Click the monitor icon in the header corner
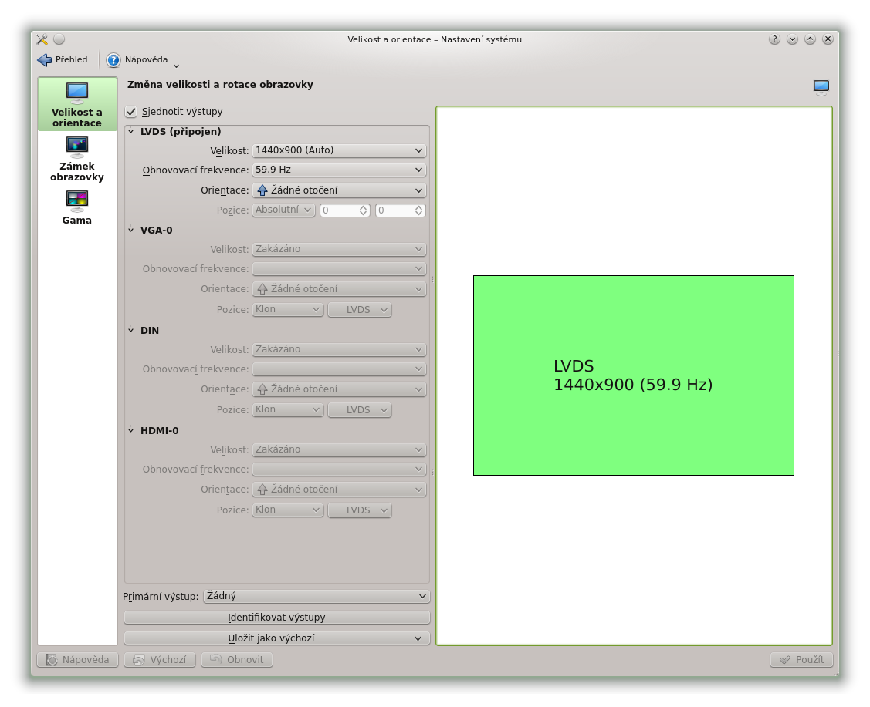Viewport: 870px width, 707px height. (x=821, y=86)
